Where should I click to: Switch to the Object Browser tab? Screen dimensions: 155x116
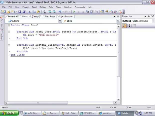tap(65, 16)
